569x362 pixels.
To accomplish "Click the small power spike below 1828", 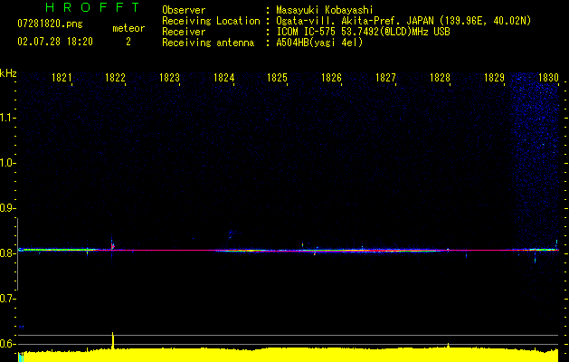I will [448, 346].
